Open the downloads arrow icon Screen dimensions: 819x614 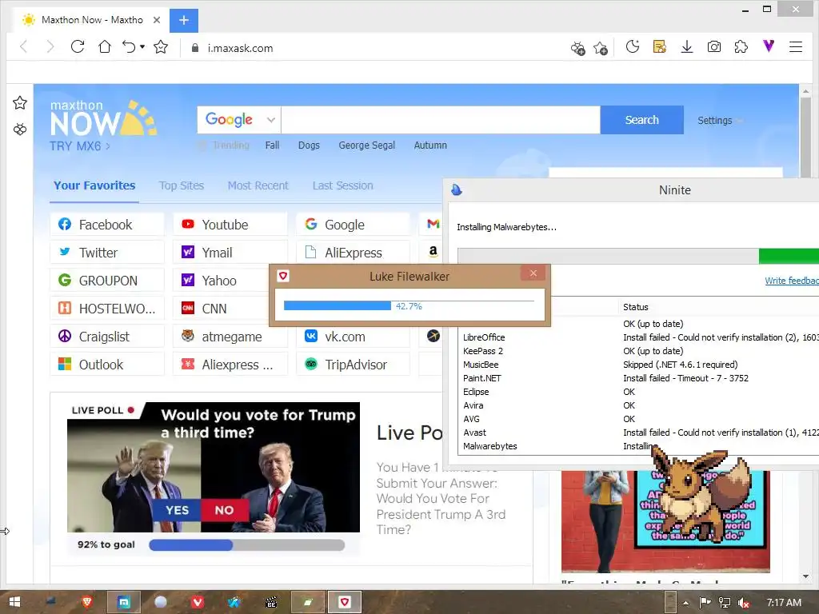click(x=687, y=47)
